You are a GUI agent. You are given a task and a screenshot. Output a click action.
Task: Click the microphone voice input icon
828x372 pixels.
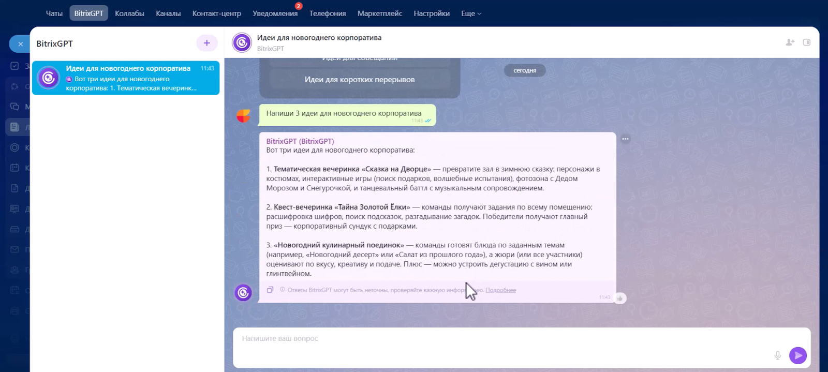click(x=777, y=355)
